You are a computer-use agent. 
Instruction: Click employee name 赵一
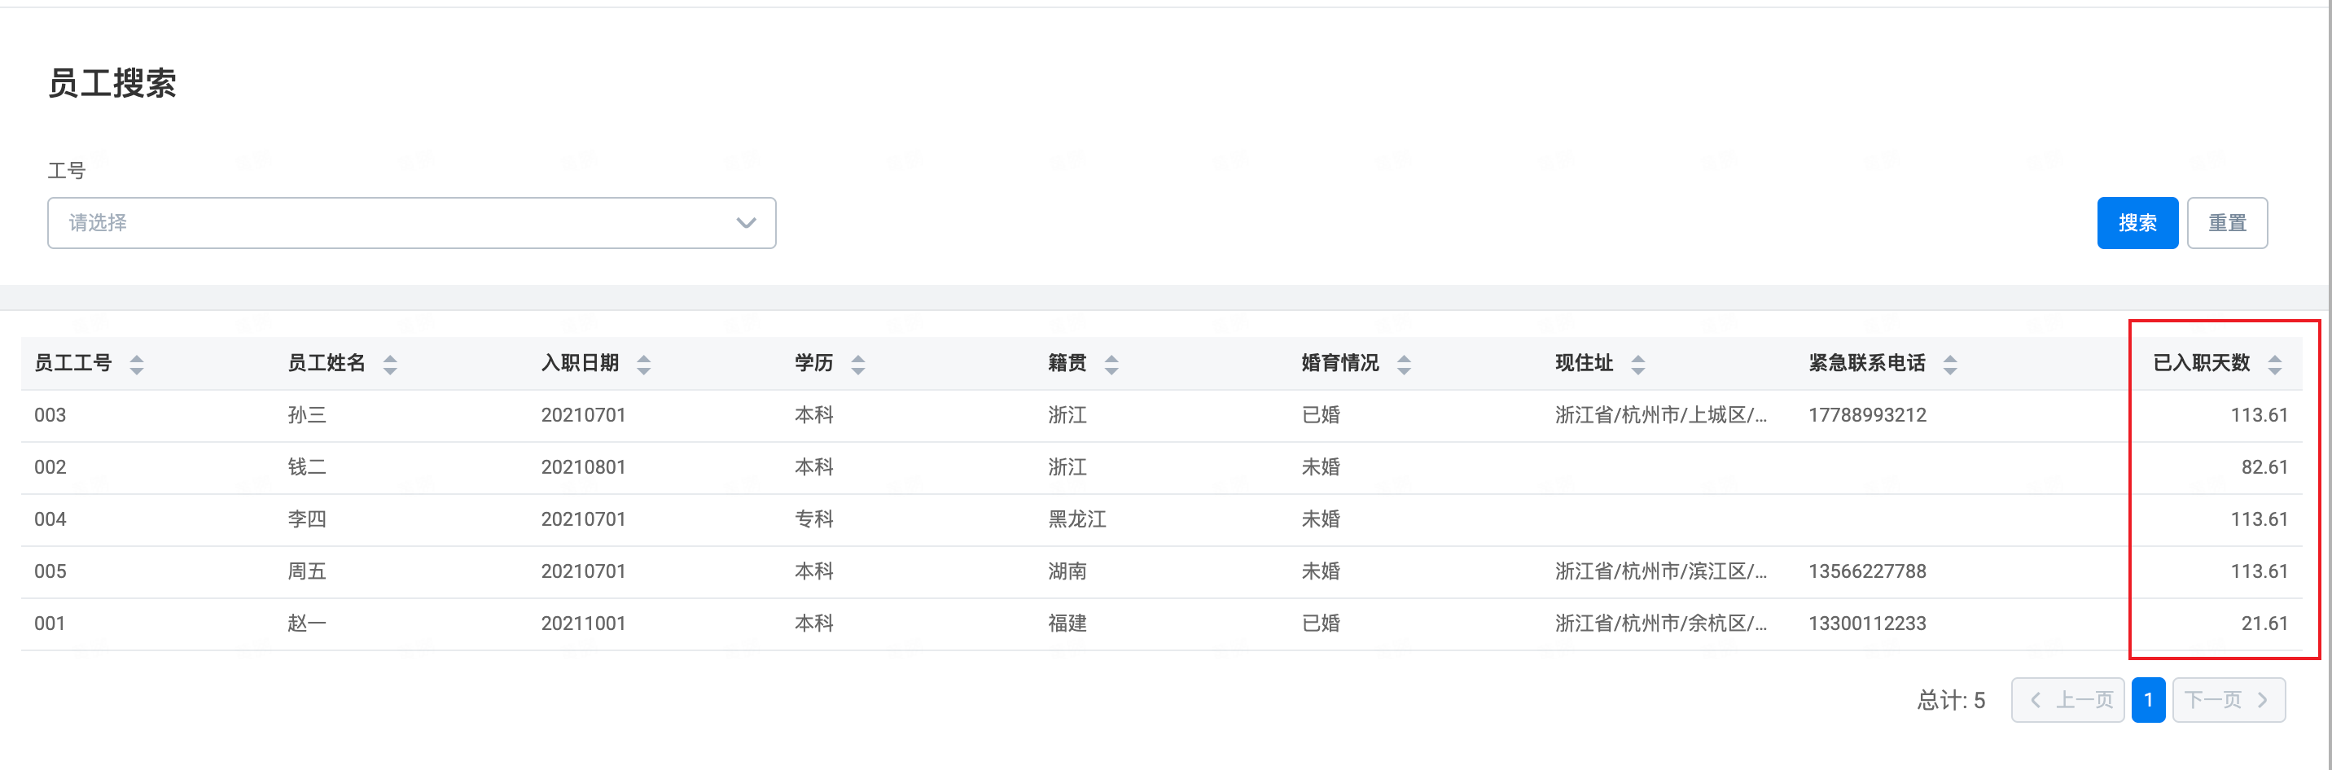307,623
